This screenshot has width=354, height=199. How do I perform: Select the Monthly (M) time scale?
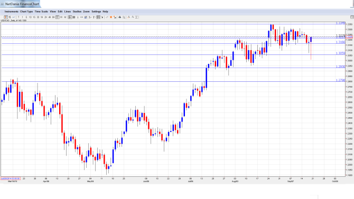click(x=65, y=17)
